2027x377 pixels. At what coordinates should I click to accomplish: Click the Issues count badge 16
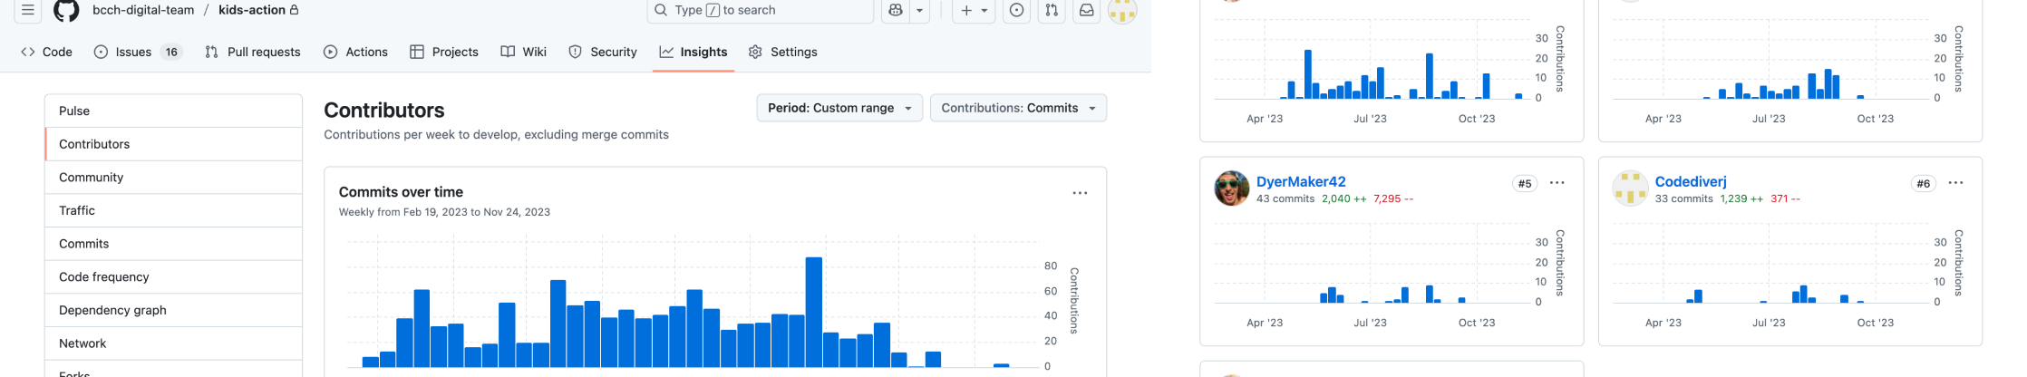[x=171, y=52]
